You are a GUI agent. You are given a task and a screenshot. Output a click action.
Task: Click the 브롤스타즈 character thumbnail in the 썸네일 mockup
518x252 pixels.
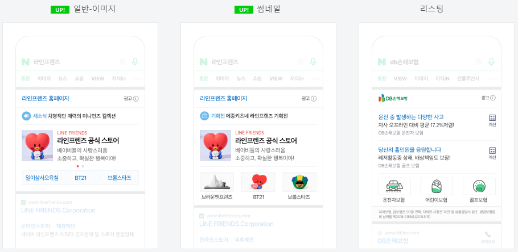pyautogui.click(x=299, y=182)
